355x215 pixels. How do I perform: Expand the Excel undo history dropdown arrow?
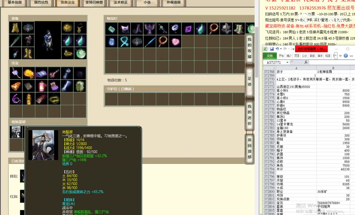pyautogui.click(x=281, y=49)
